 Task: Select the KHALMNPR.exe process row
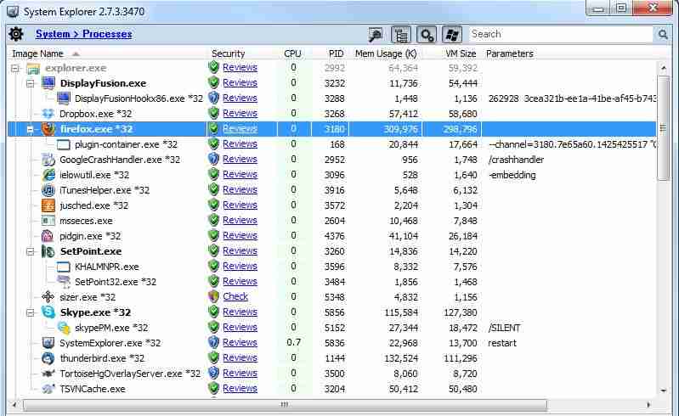click(331, 267)
